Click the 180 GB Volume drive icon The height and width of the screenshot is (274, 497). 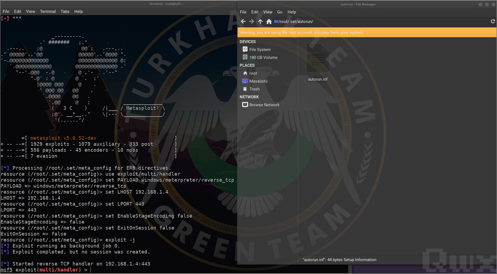245,57
